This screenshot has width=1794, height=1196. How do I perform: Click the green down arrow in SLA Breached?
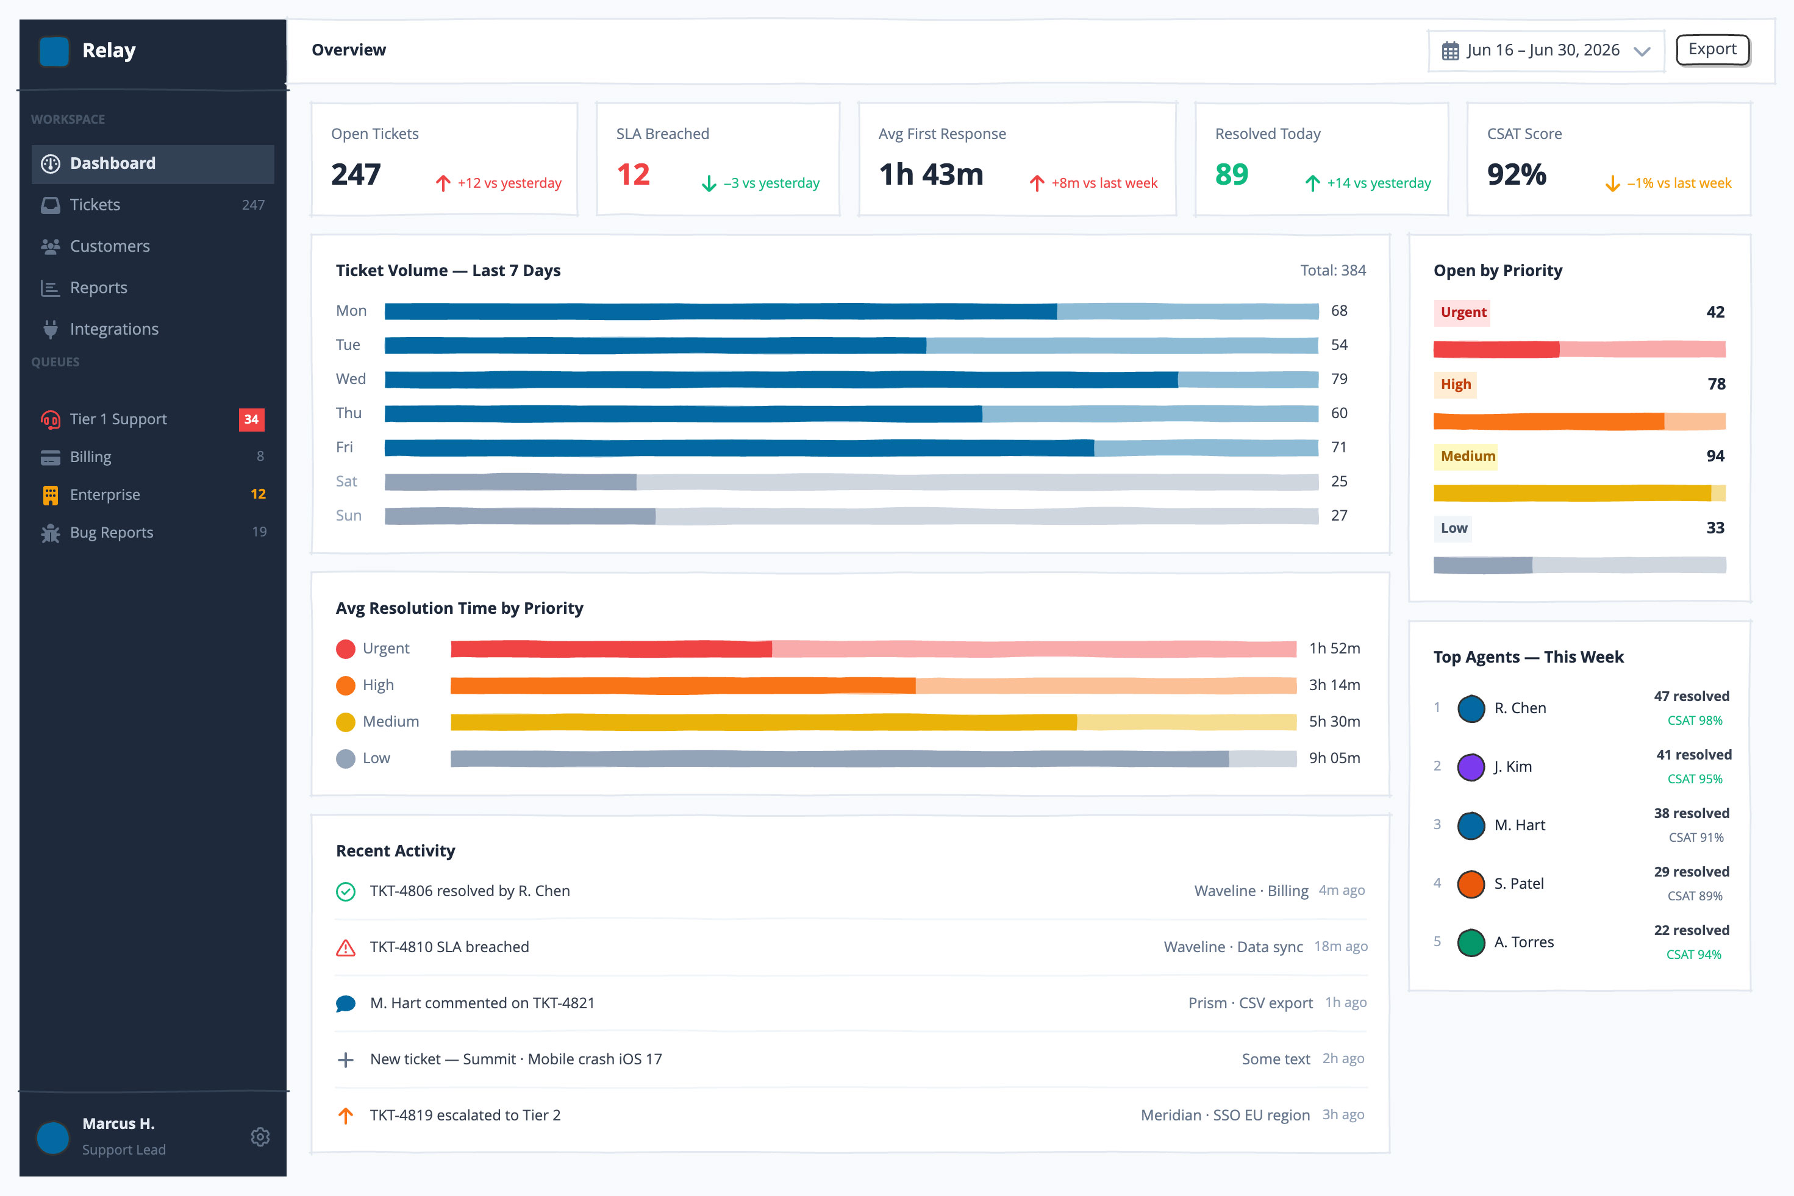click(x=709, y=183)
